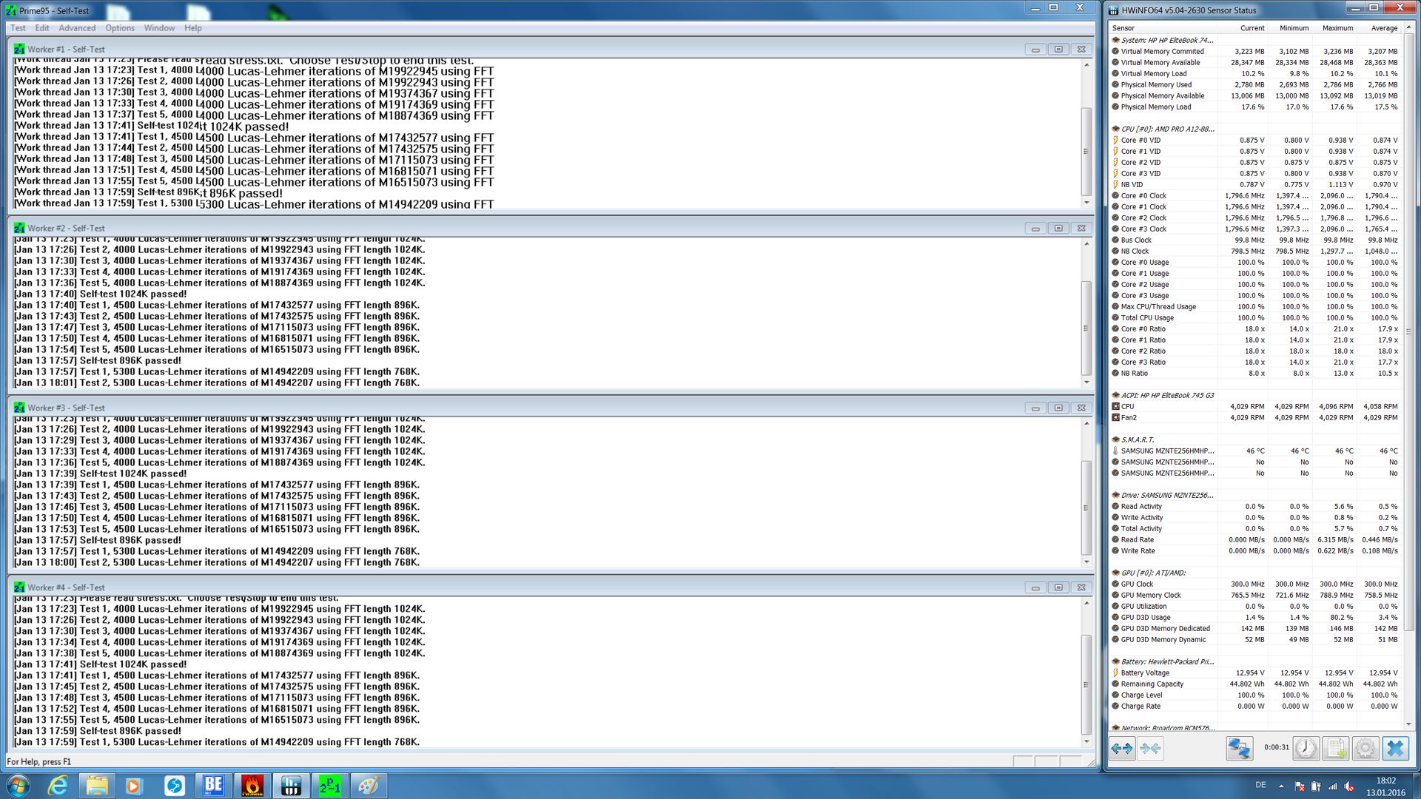Select the Total CPU Usage sensor row
Image resolution: width=1421 pixels, height=799 pixels.
pyautogui.click(x=1254, y=317)
